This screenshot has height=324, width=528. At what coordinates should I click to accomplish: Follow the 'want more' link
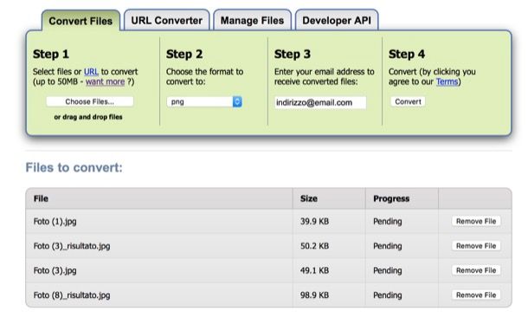point(105,82)
